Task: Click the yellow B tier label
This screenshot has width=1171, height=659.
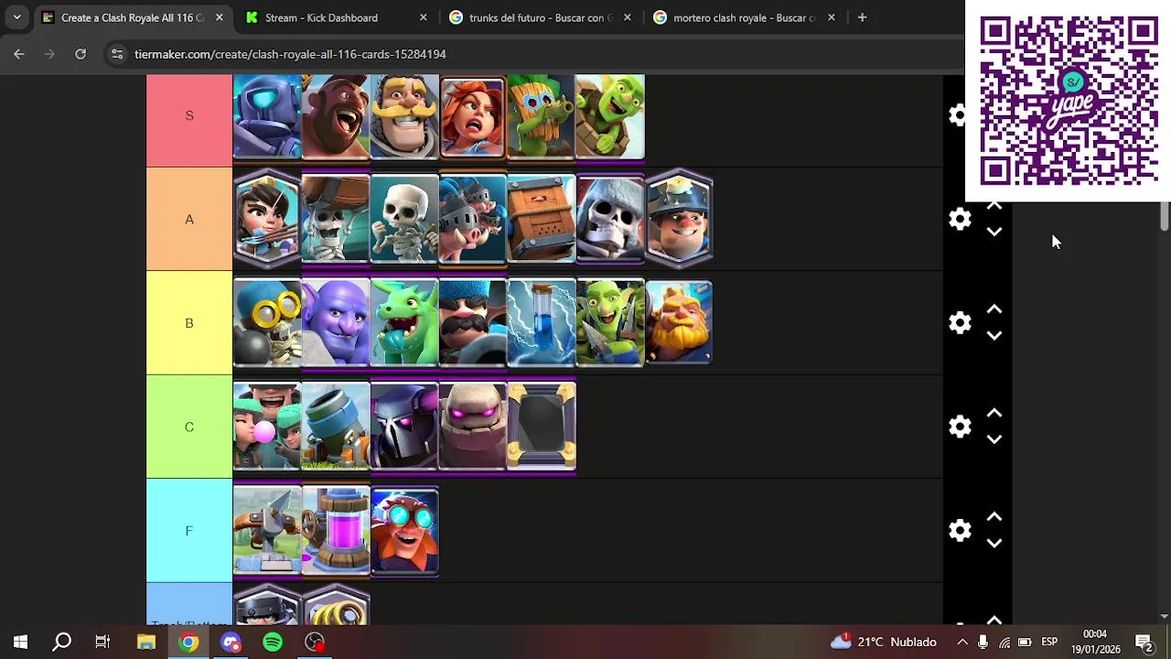Action: pyautogui.click(x=189, y=323)
